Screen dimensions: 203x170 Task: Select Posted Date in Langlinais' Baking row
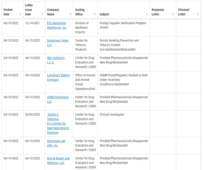[11, 75]
